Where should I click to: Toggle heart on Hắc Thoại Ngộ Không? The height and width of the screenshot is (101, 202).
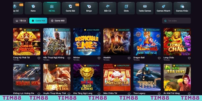69,58
